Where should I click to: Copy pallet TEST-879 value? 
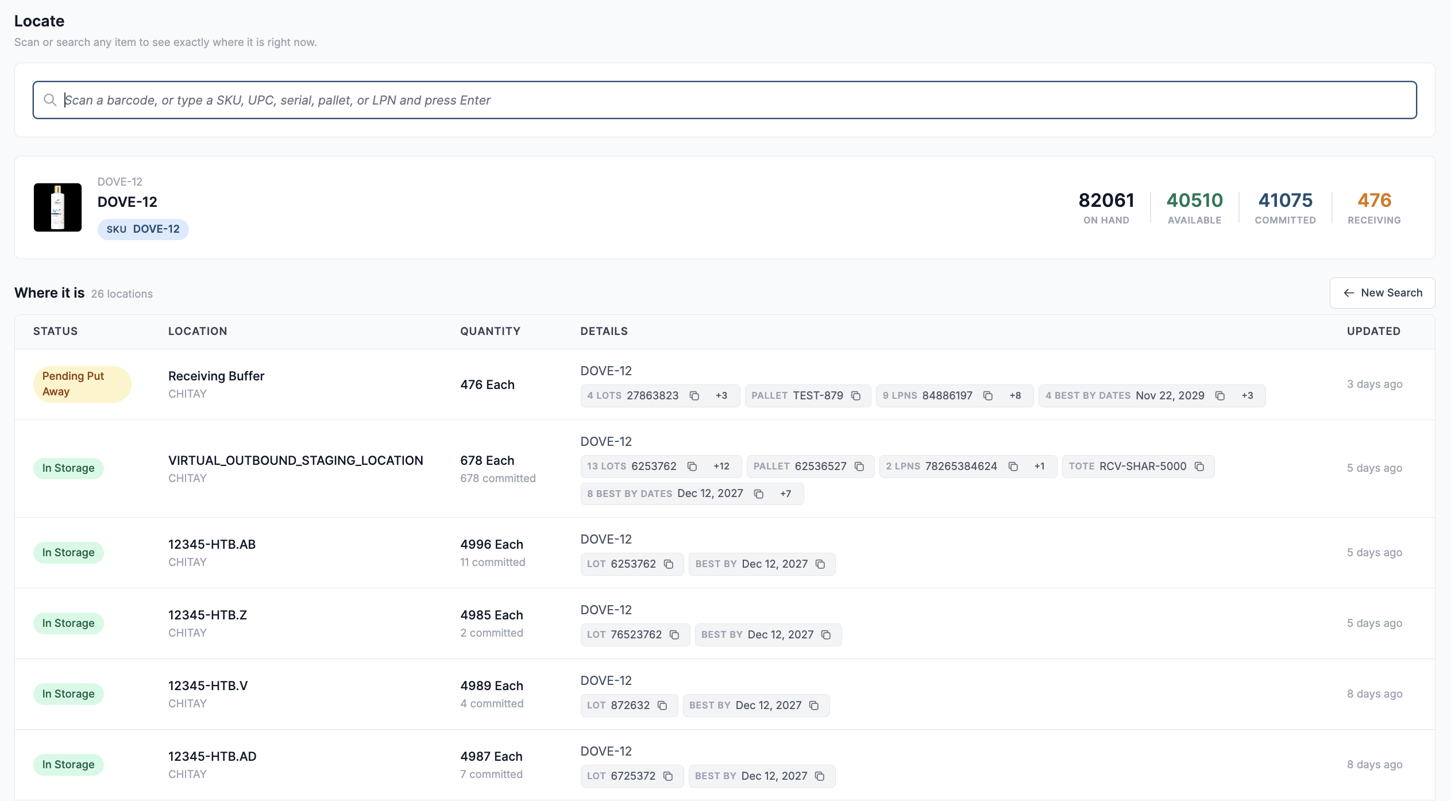point(856,396)
